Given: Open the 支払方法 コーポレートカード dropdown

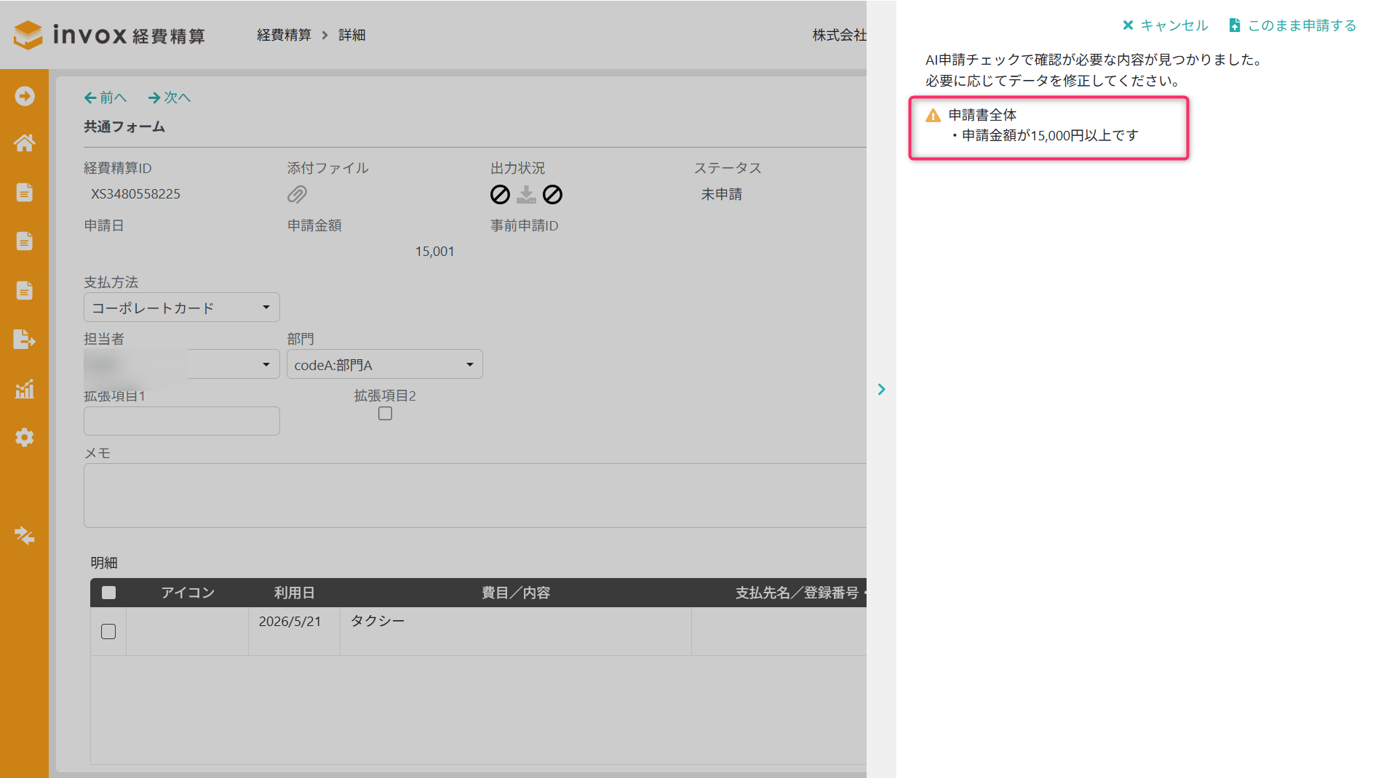Looking at the screenshot, I should click(182, 308).
